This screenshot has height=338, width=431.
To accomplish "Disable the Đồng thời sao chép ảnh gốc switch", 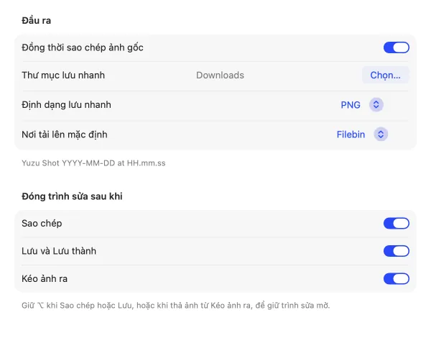I will coord(396,47).
